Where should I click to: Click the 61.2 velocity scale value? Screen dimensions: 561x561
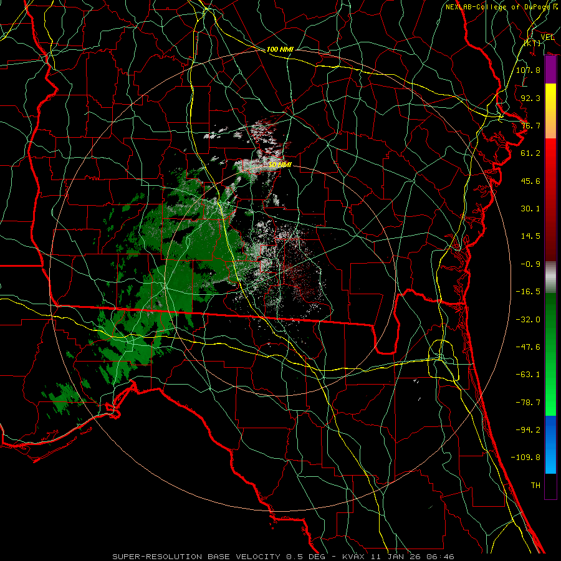click(x=530, y=153)
